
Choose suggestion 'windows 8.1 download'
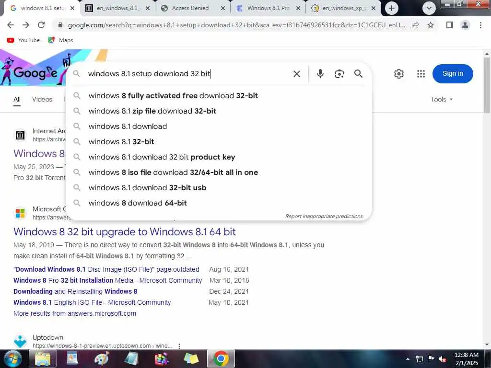[219, 126]
